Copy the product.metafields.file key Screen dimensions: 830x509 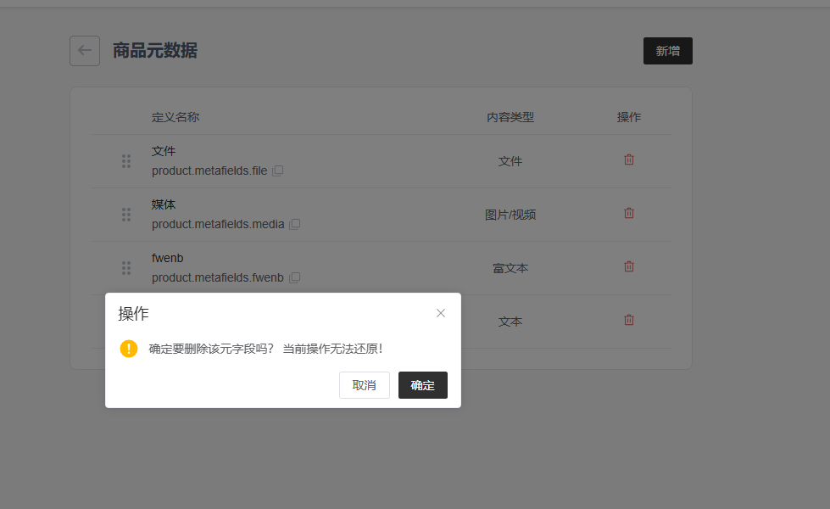pyautogui.click(x=278, y=171)
